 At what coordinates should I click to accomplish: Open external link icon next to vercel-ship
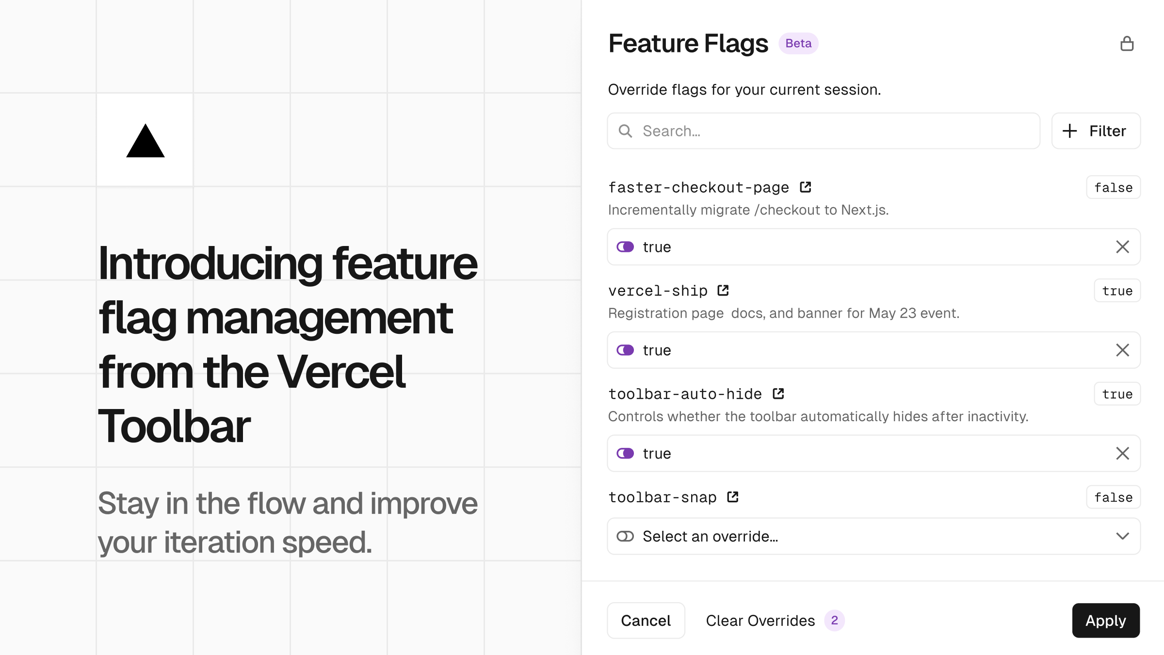(723, 291)
